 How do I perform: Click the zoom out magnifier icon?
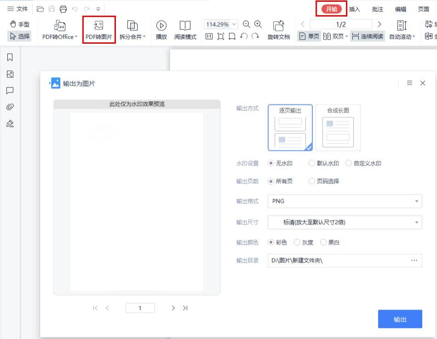pos(247,24)
